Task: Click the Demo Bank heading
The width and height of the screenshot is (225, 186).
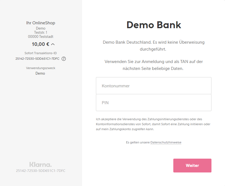Action: pyautogui.click(x=154, y=25)
